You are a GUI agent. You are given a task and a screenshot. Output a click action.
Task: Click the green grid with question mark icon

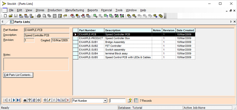pos(106,16)
